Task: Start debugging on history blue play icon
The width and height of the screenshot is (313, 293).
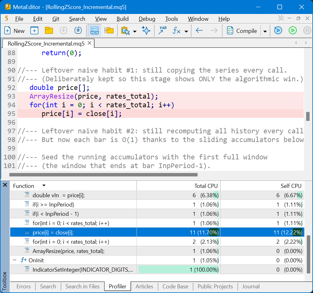Action: pos(278,30)
